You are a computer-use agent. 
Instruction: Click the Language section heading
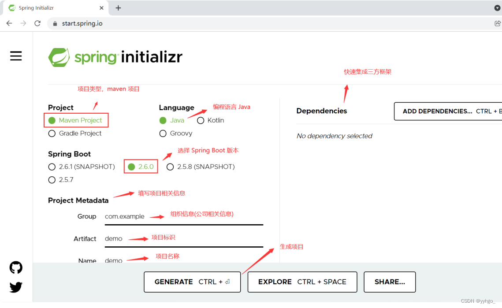pos(176,108)
